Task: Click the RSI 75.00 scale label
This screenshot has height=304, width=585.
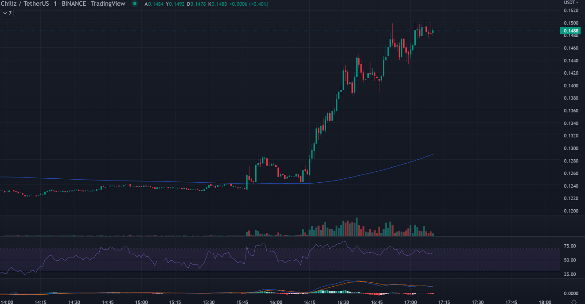Action: [x=569, y=246]
